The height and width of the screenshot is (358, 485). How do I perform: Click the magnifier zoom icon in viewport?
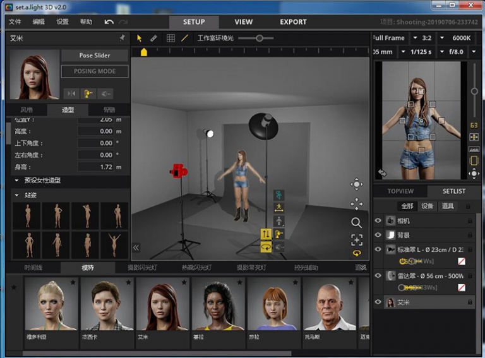tap(356, 223)
